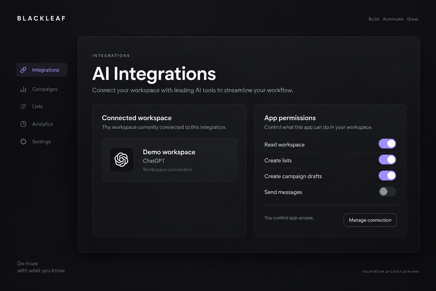
Task: Click the 'AI Integrations' page title
Action: coord(154,74)
